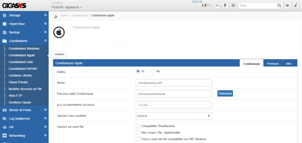Click the Seleziona button
The height and width of the screenshot is (143, 302).
(225, 93)
